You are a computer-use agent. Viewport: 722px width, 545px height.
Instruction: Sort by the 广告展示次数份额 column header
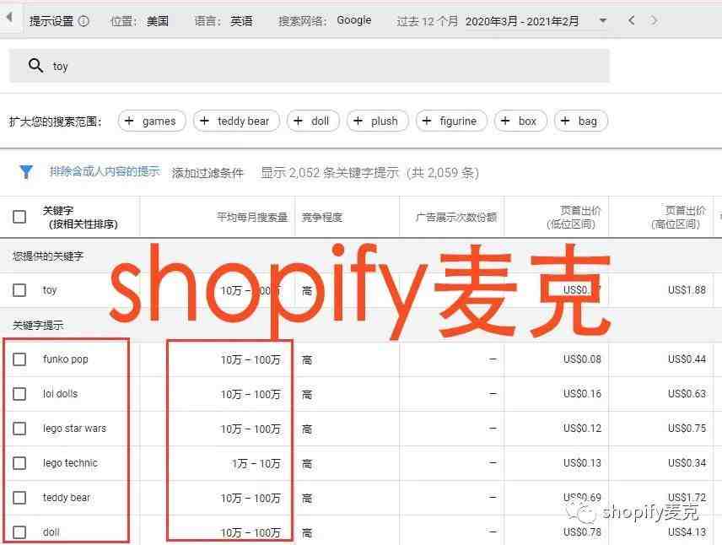tap(456, 217)
